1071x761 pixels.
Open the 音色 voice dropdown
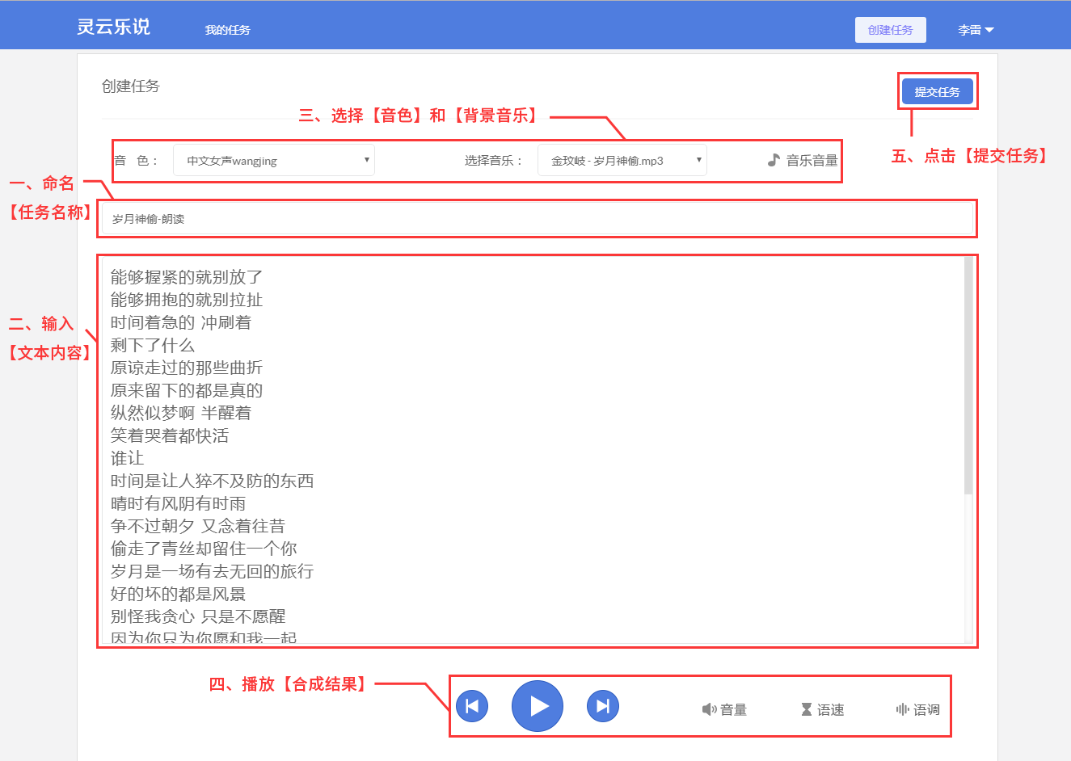click(273, 160)
